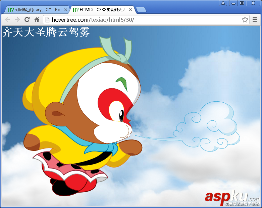Go forward using the browser forward arrow
Image resolution: width=262 pixels, height=208 pixels.
(x=17, y=20)
